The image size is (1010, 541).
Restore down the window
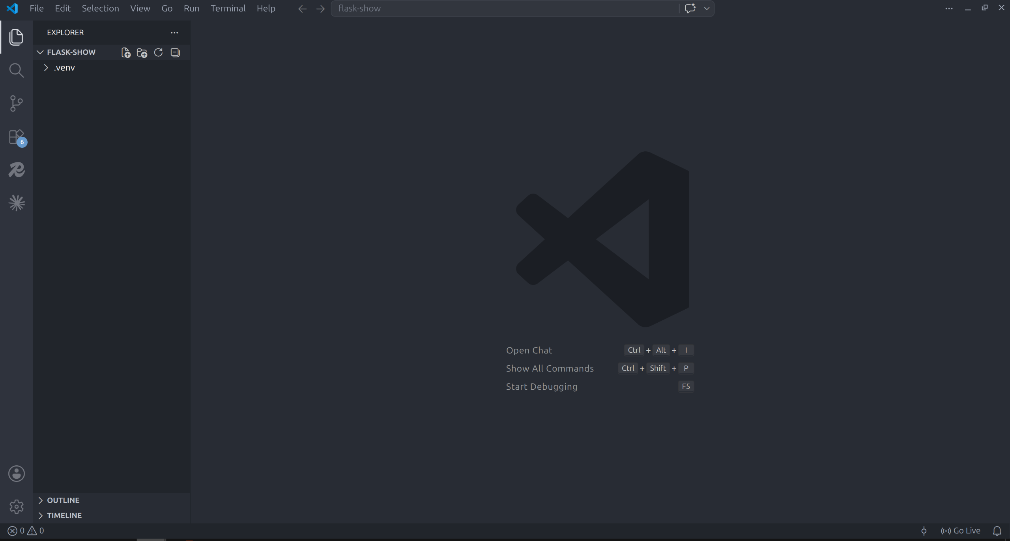985,8
